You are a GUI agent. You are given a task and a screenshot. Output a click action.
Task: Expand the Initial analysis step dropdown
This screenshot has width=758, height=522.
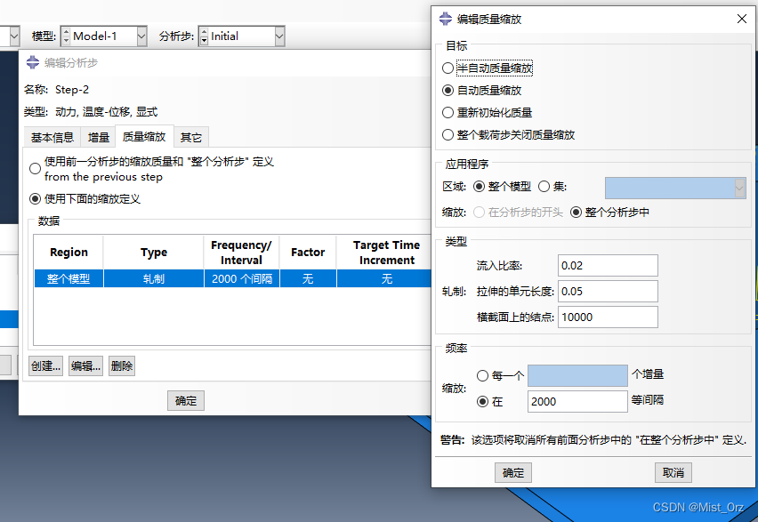tap(279, 36)
